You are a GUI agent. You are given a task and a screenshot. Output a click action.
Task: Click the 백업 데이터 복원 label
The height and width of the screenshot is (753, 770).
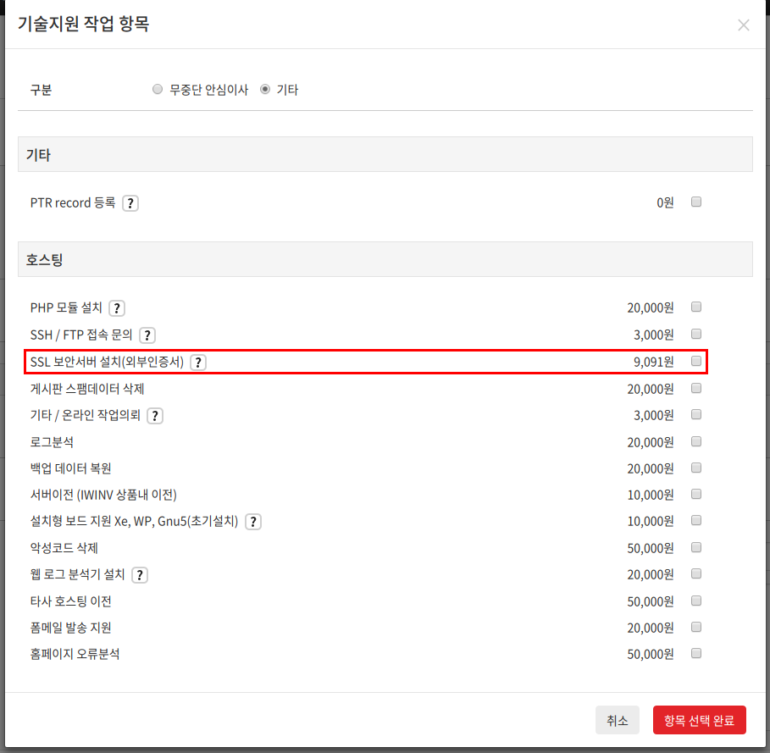click(x=70, y=468)
